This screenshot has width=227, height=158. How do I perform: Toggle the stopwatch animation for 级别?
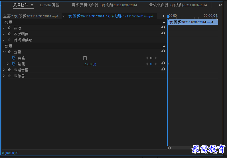[x=14, y=64]
